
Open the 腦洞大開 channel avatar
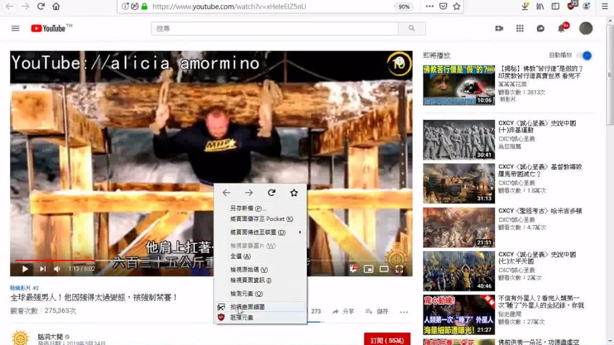click(20, 337)
